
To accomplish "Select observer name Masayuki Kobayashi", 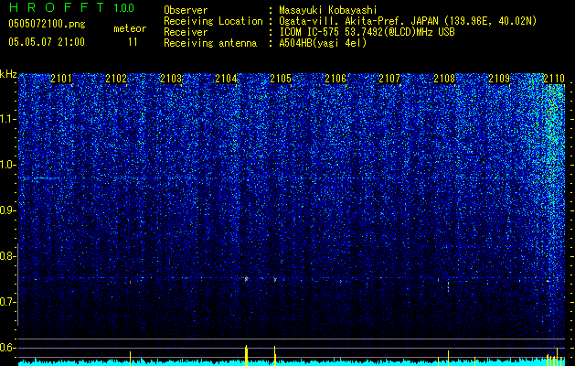I will [327, 10].
